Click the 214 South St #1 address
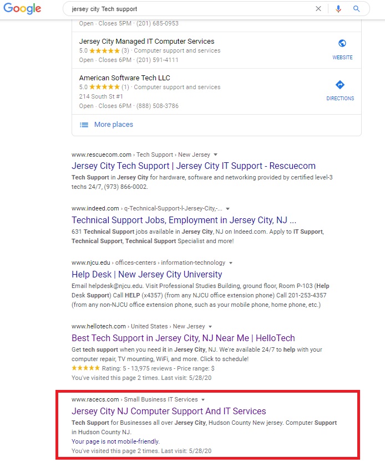Viewport: 385px width, 463px height. 101,96
